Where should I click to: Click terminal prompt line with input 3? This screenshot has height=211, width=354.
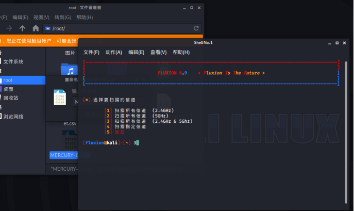[111, 143]
